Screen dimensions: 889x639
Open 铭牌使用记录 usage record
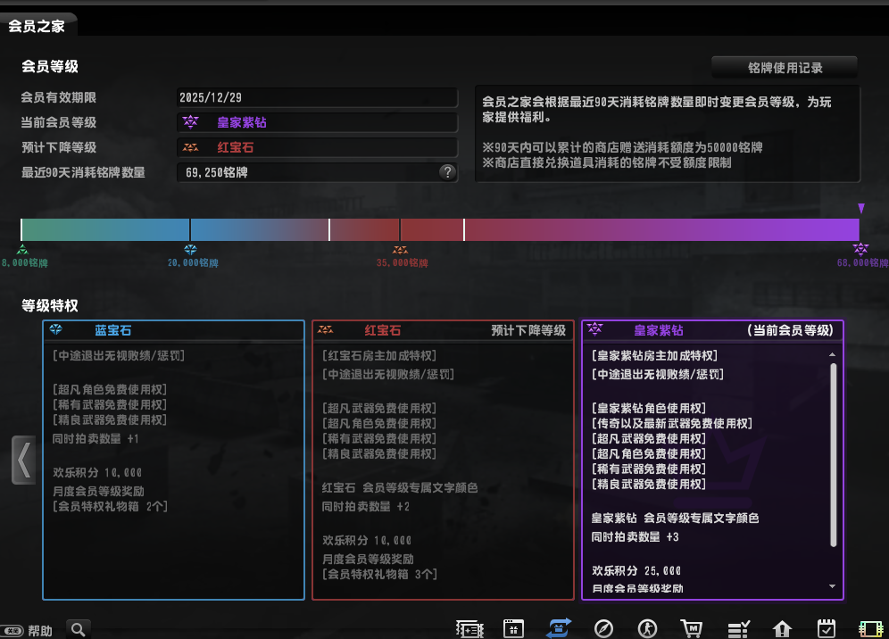(785, 68)
